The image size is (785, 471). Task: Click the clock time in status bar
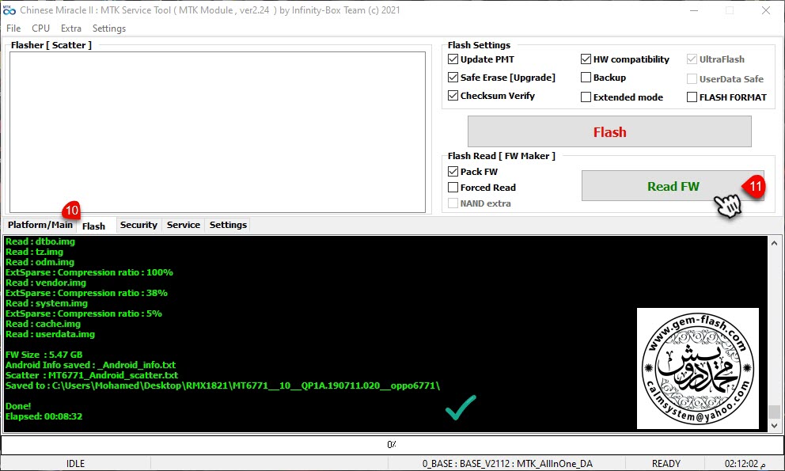[x=745, y=464]
